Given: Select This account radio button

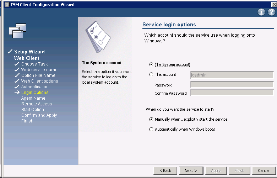Looking at the screenshot, I should pos(151,74).
